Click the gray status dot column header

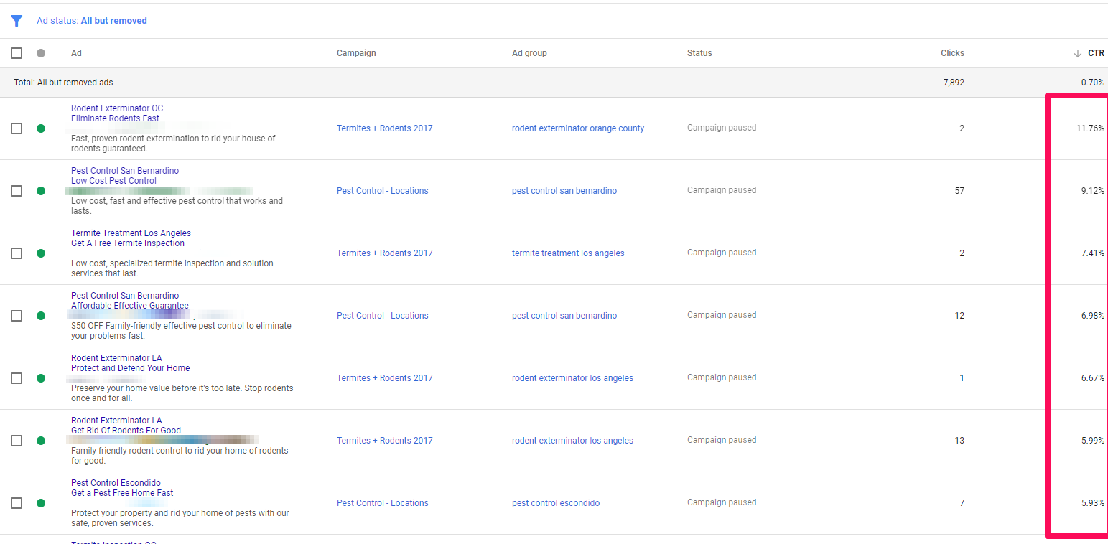click(x=41, y=53)
